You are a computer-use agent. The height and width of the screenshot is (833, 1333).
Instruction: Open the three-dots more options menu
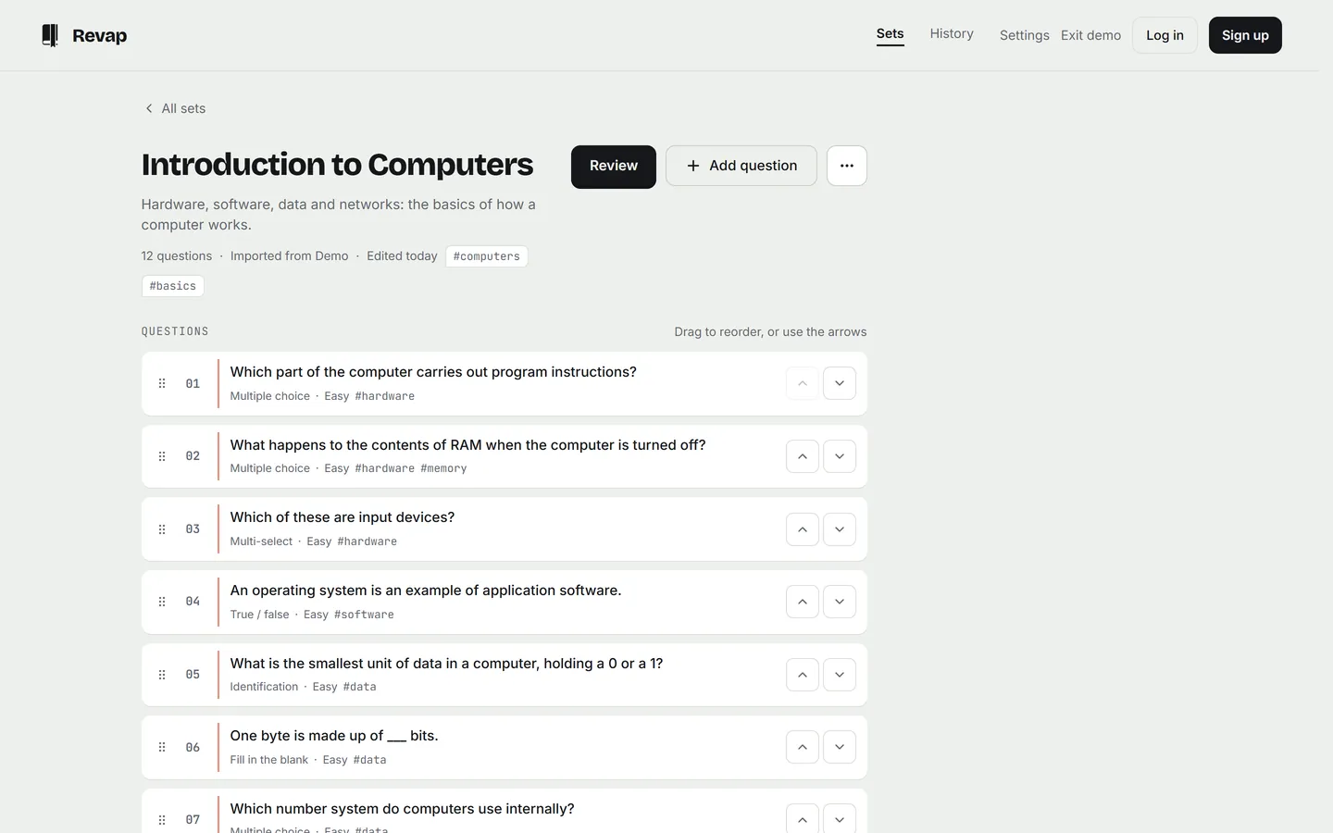point(847,166)
